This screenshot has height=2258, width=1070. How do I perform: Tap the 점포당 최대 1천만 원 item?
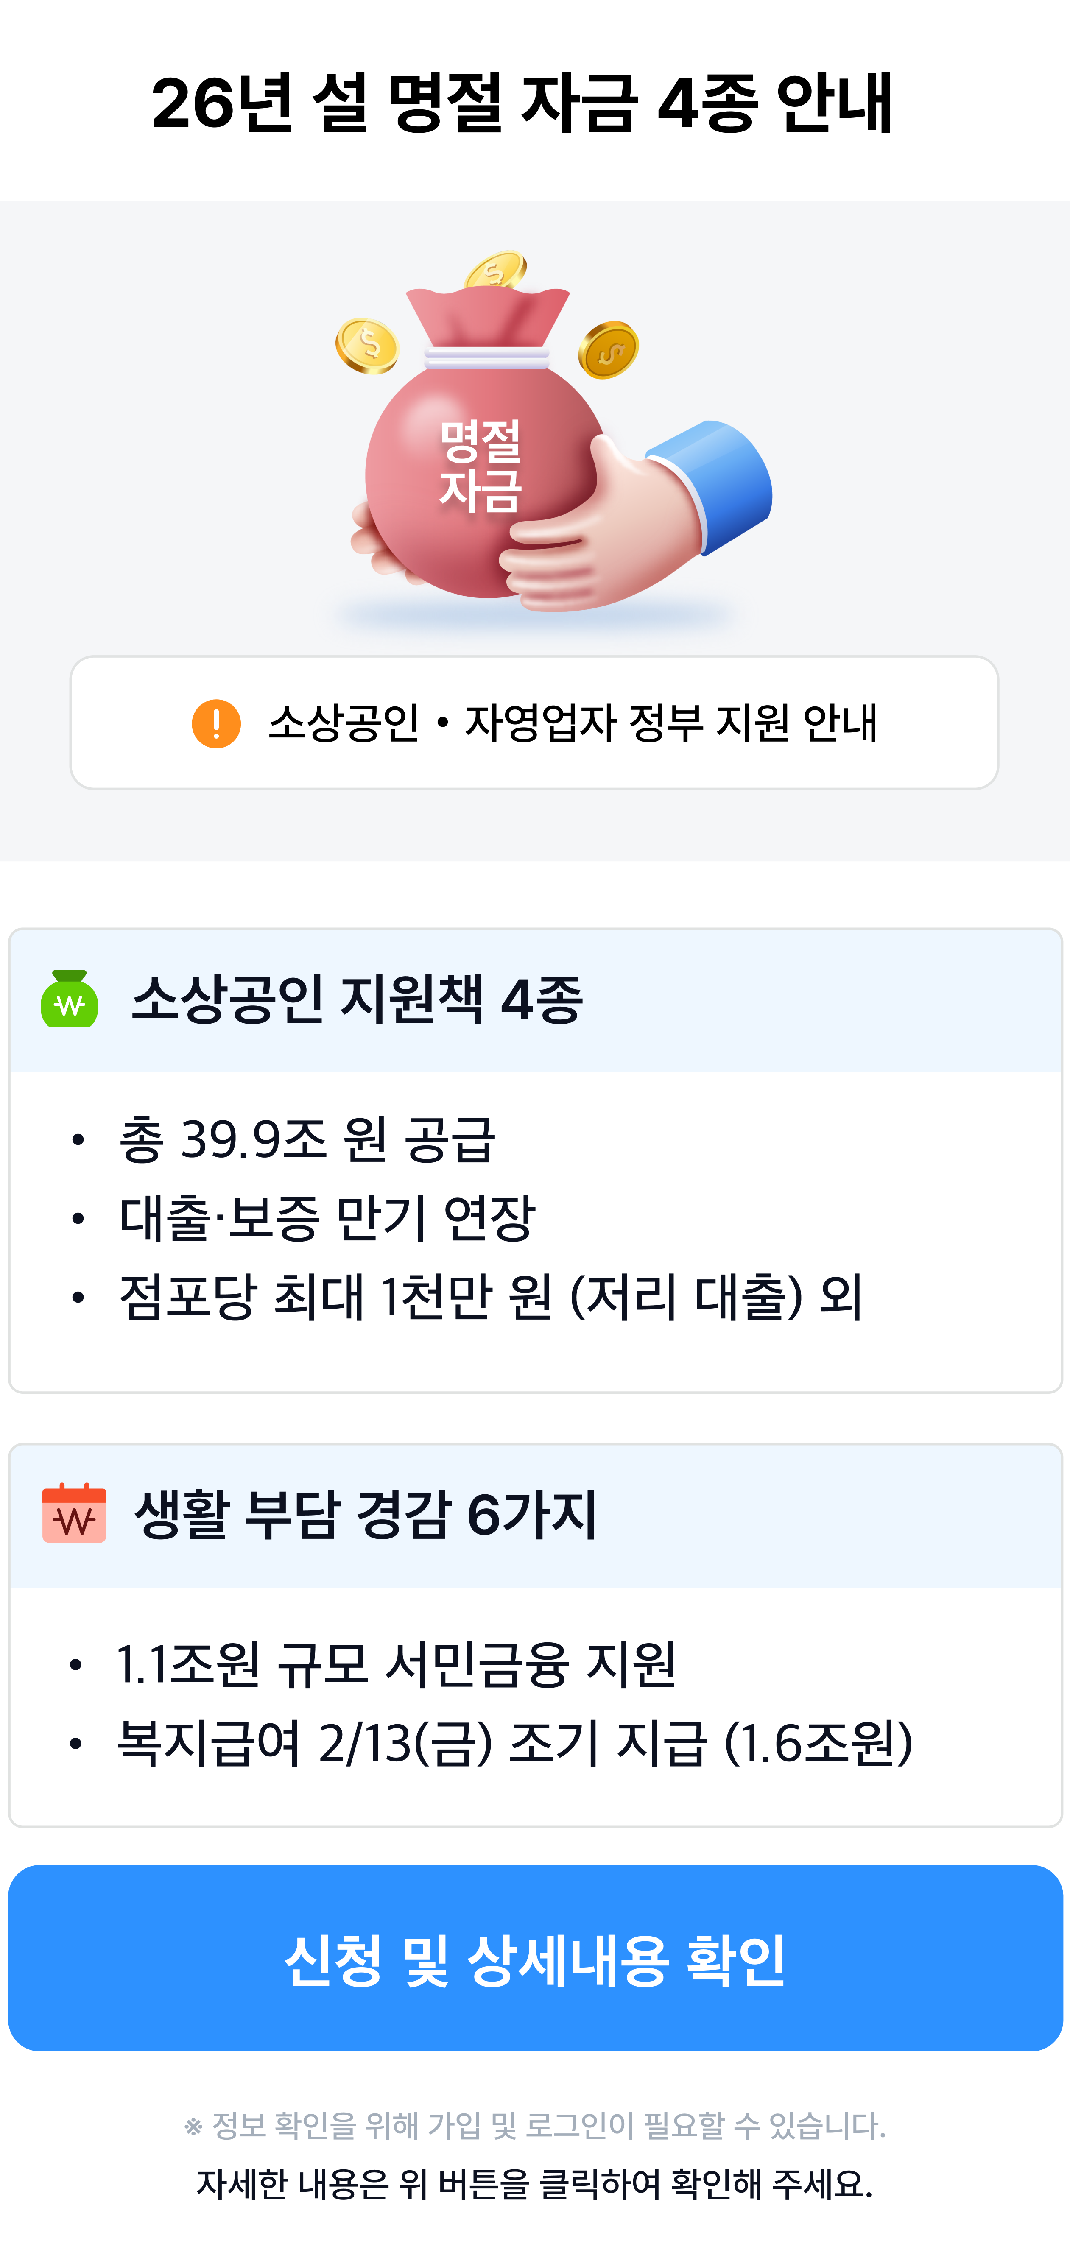[491, 1296]
